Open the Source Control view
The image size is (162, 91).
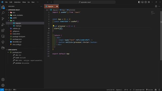click(x=3, y=19)
